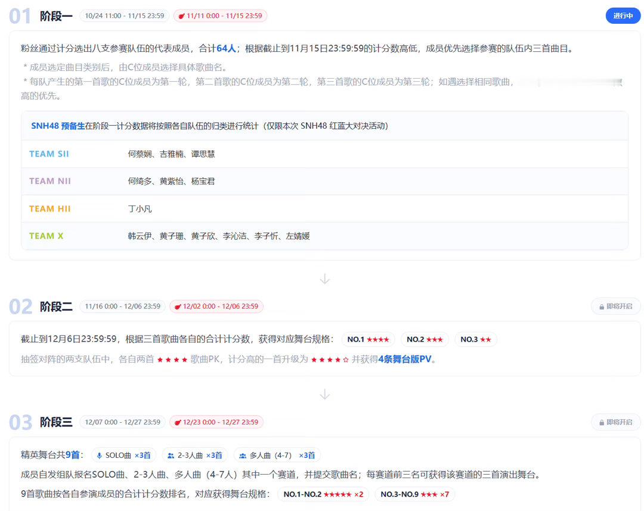Click the 阶段三 heading

(56, 422)
